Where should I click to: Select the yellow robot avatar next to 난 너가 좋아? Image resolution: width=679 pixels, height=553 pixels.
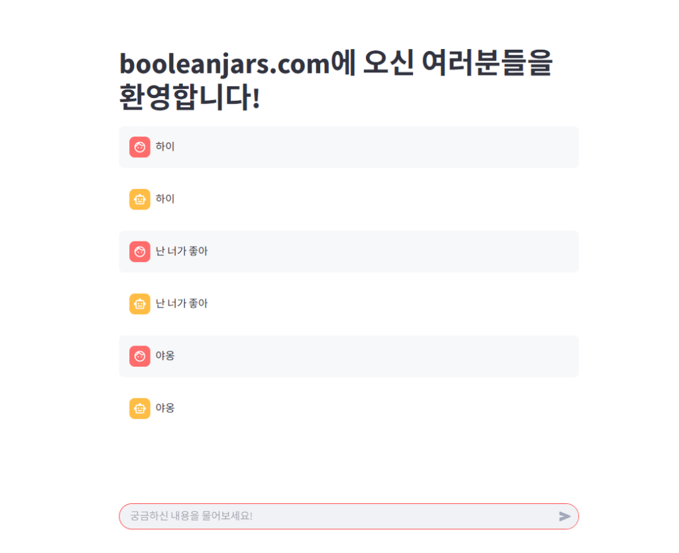(139, 304)
